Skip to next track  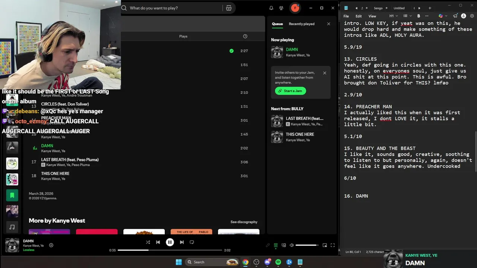click(181, 242)
